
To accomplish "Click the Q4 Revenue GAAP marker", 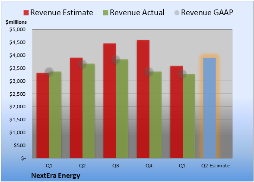I will (x=149, y=72).
